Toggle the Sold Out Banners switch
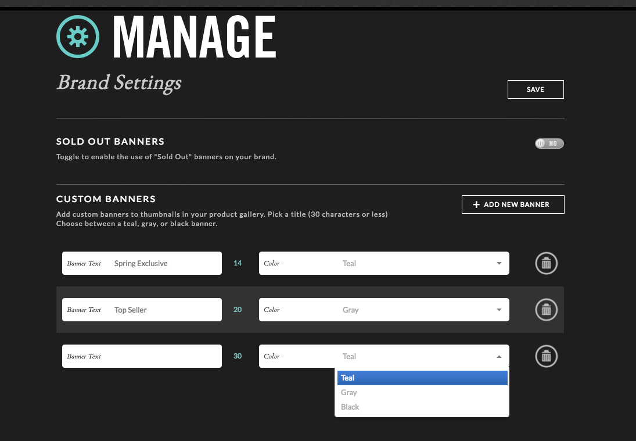Screen dimensions: 636x441 (x=549, y=143)
